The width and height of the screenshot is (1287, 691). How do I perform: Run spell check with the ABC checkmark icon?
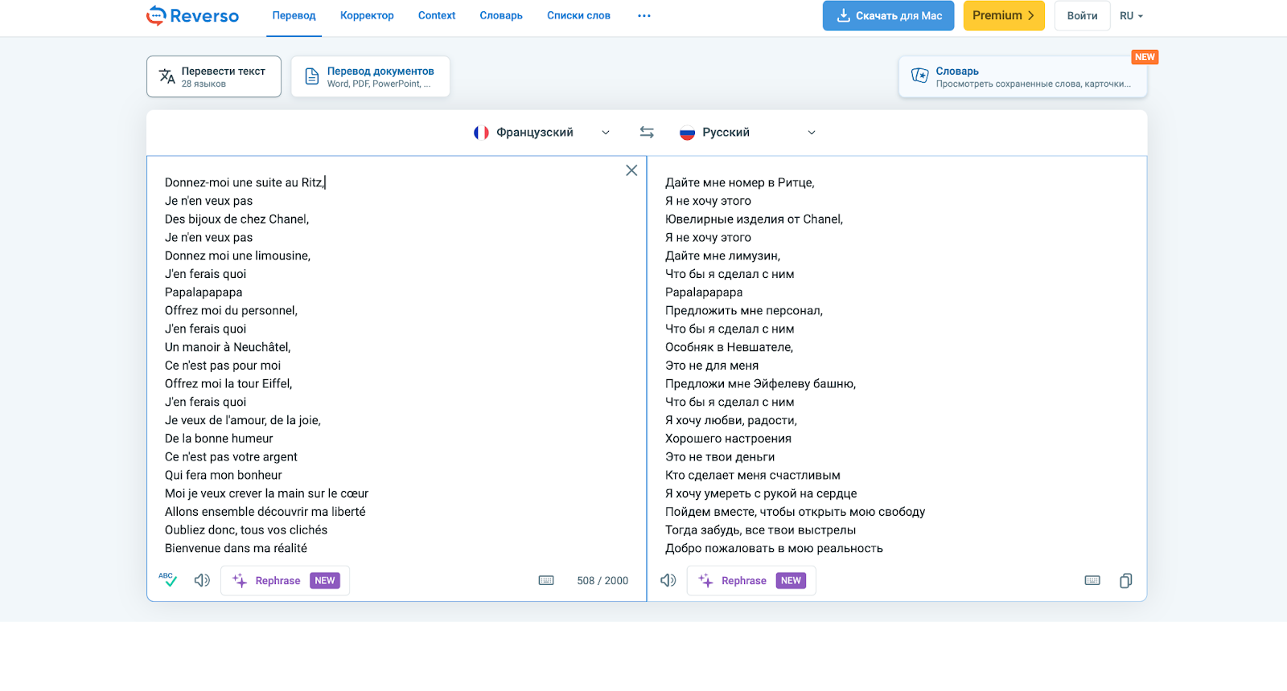[x=167, y=580]
